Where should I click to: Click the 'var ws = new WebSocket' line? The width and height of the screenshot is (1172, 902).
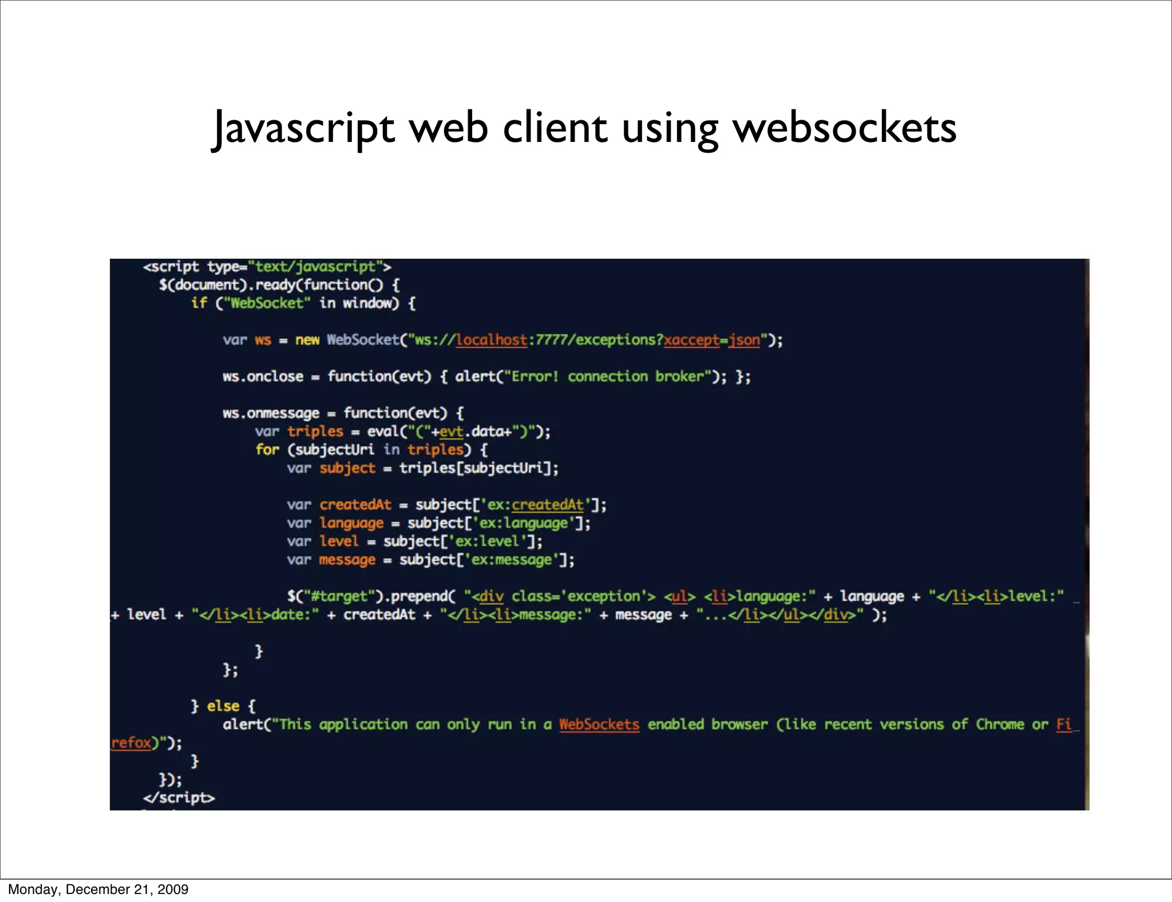pyautogui.click(x=502, y=340)
